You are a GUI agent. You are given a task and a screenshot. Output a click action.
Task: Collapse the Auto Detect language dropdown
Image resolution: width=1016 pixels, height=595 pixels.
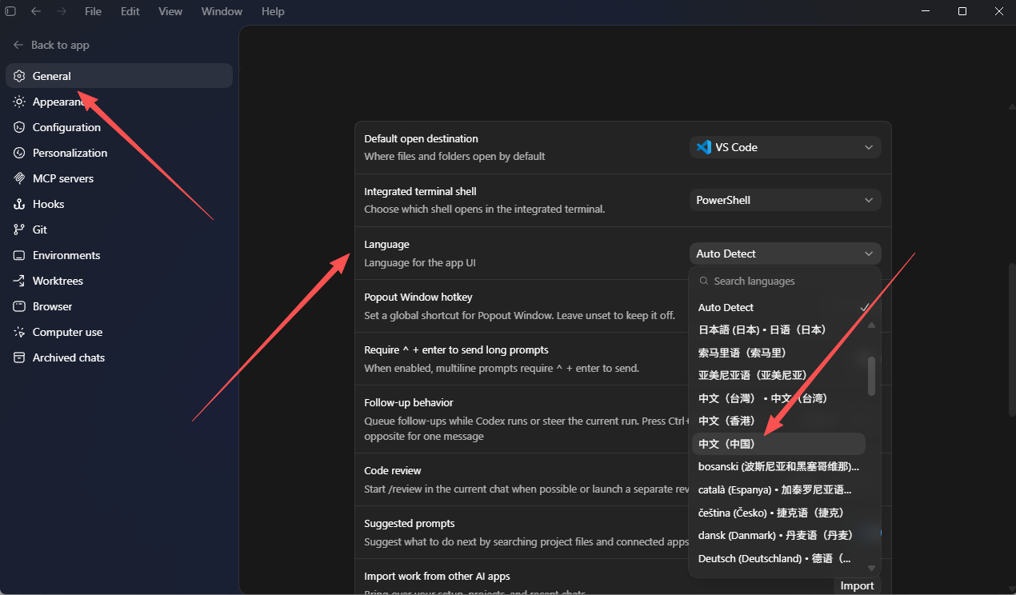pyautogui.click(x=785, y=254)
